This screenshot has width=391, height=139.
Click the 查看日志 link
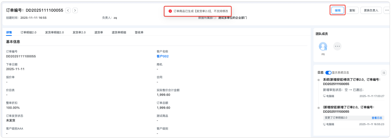tap(377, 118)
